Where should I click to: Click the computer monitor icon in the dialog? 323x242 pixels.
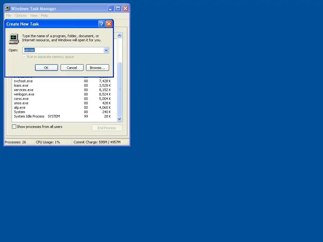coord(14,39)
